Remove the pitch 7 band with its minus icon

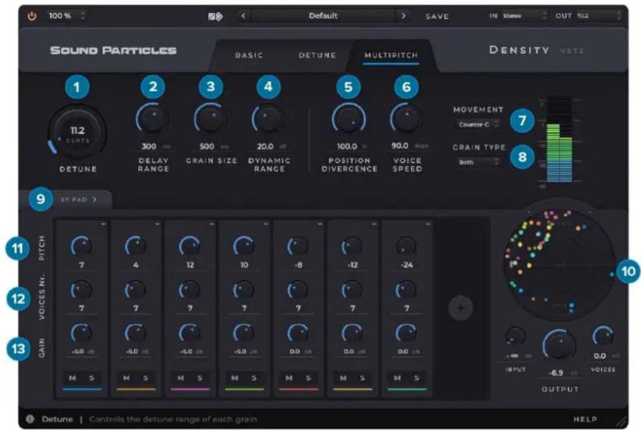(103, 224)
